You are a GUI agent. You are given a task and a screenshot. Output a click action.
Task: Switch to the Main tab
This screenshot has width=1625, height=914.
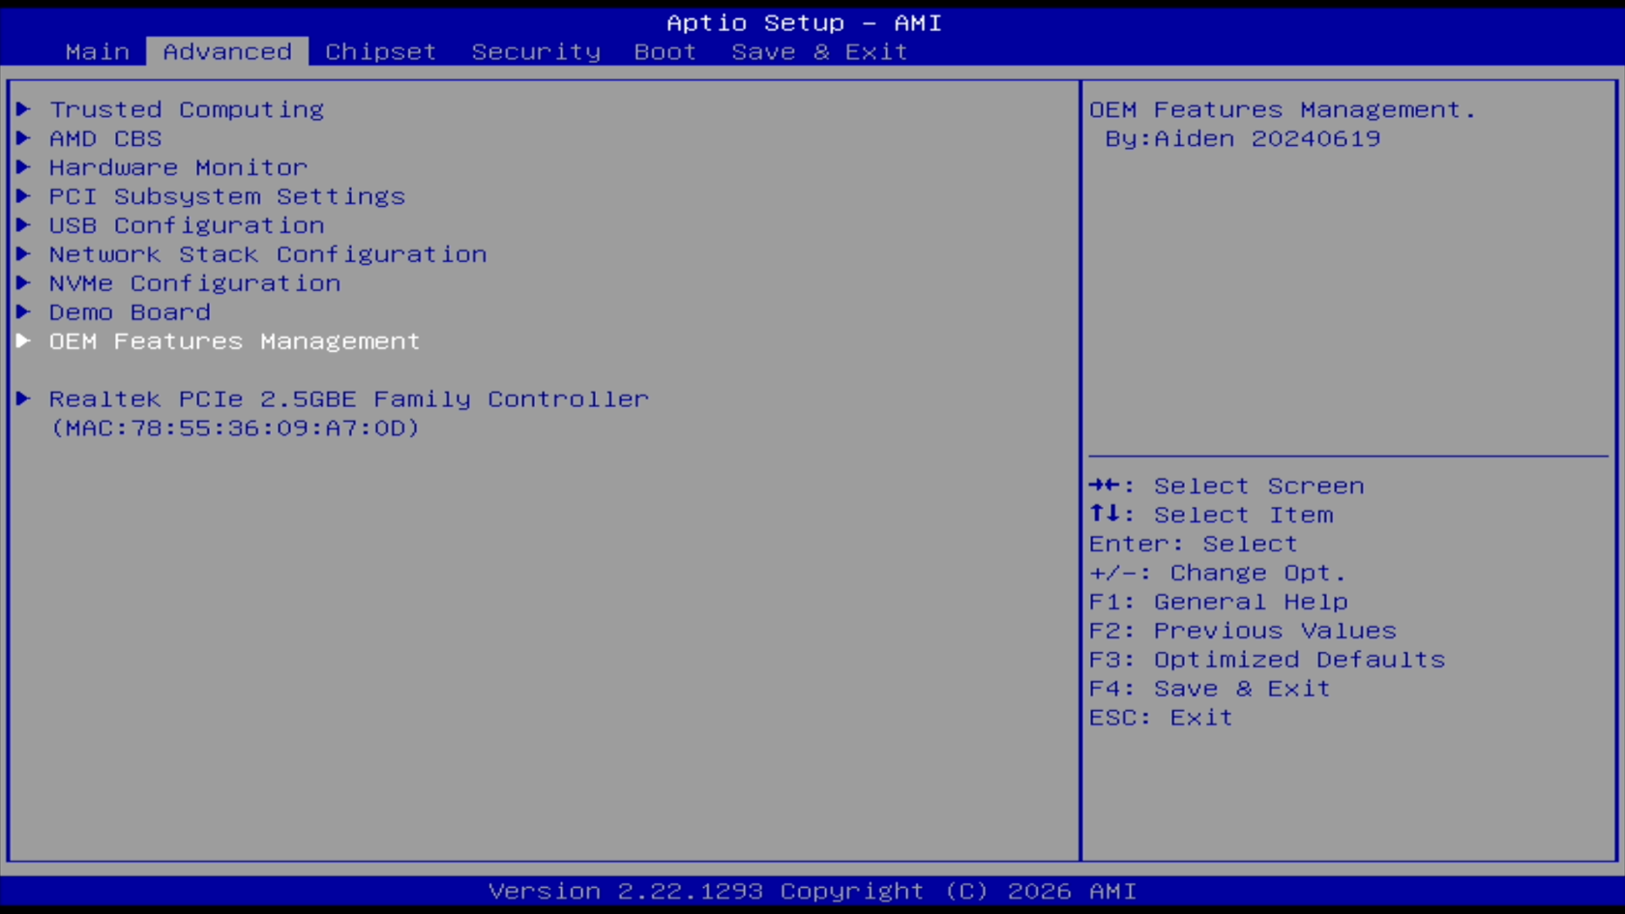click(x=98, y=51)
